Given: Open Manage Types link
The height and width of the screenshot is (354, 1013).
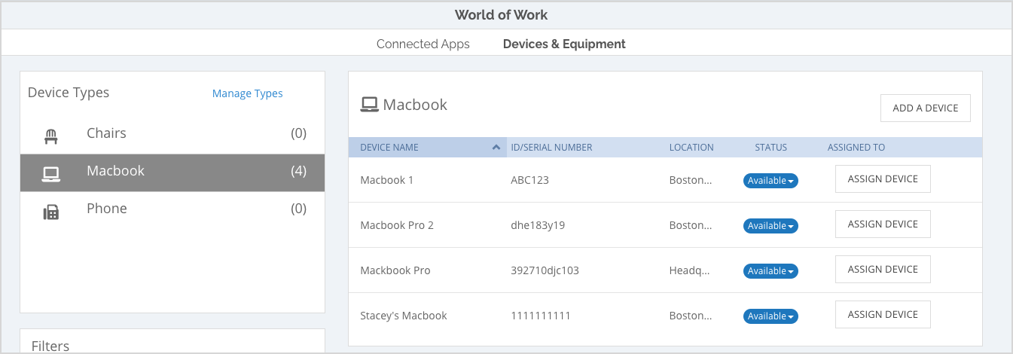Looking at the screenshot, I should 248,93.
